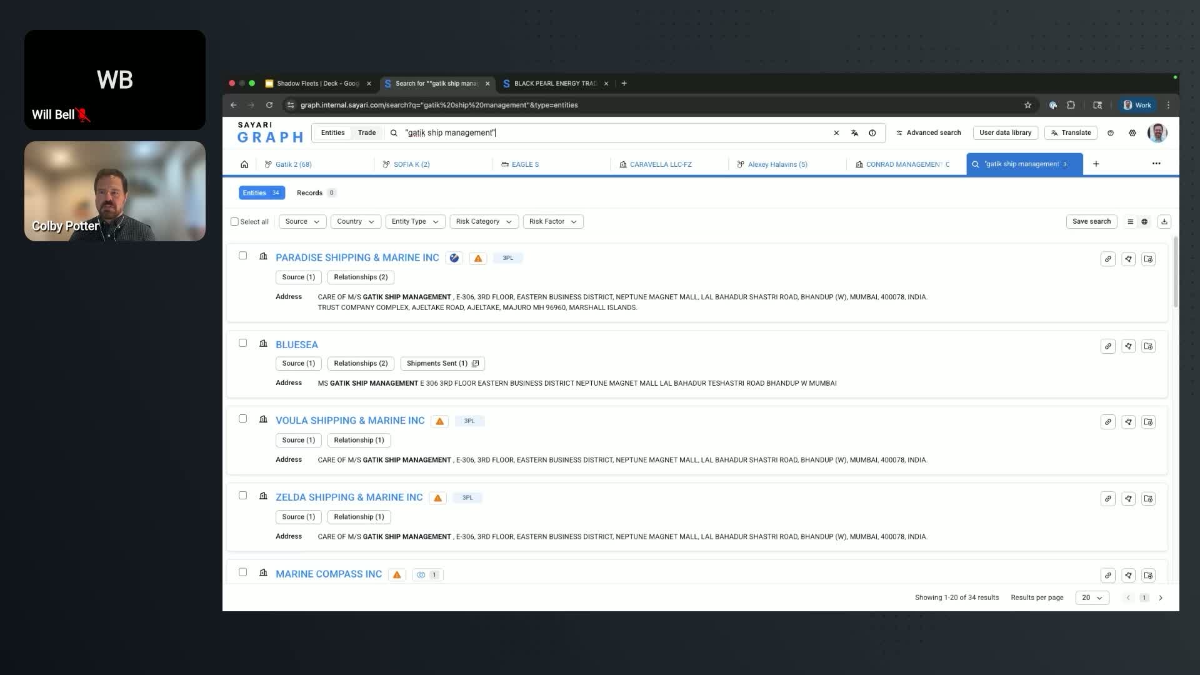The height and width of the screenshot is (675, 1200).
Task: Check the MARINE COMPASS INC checkbox
Action: pos(243,572)
